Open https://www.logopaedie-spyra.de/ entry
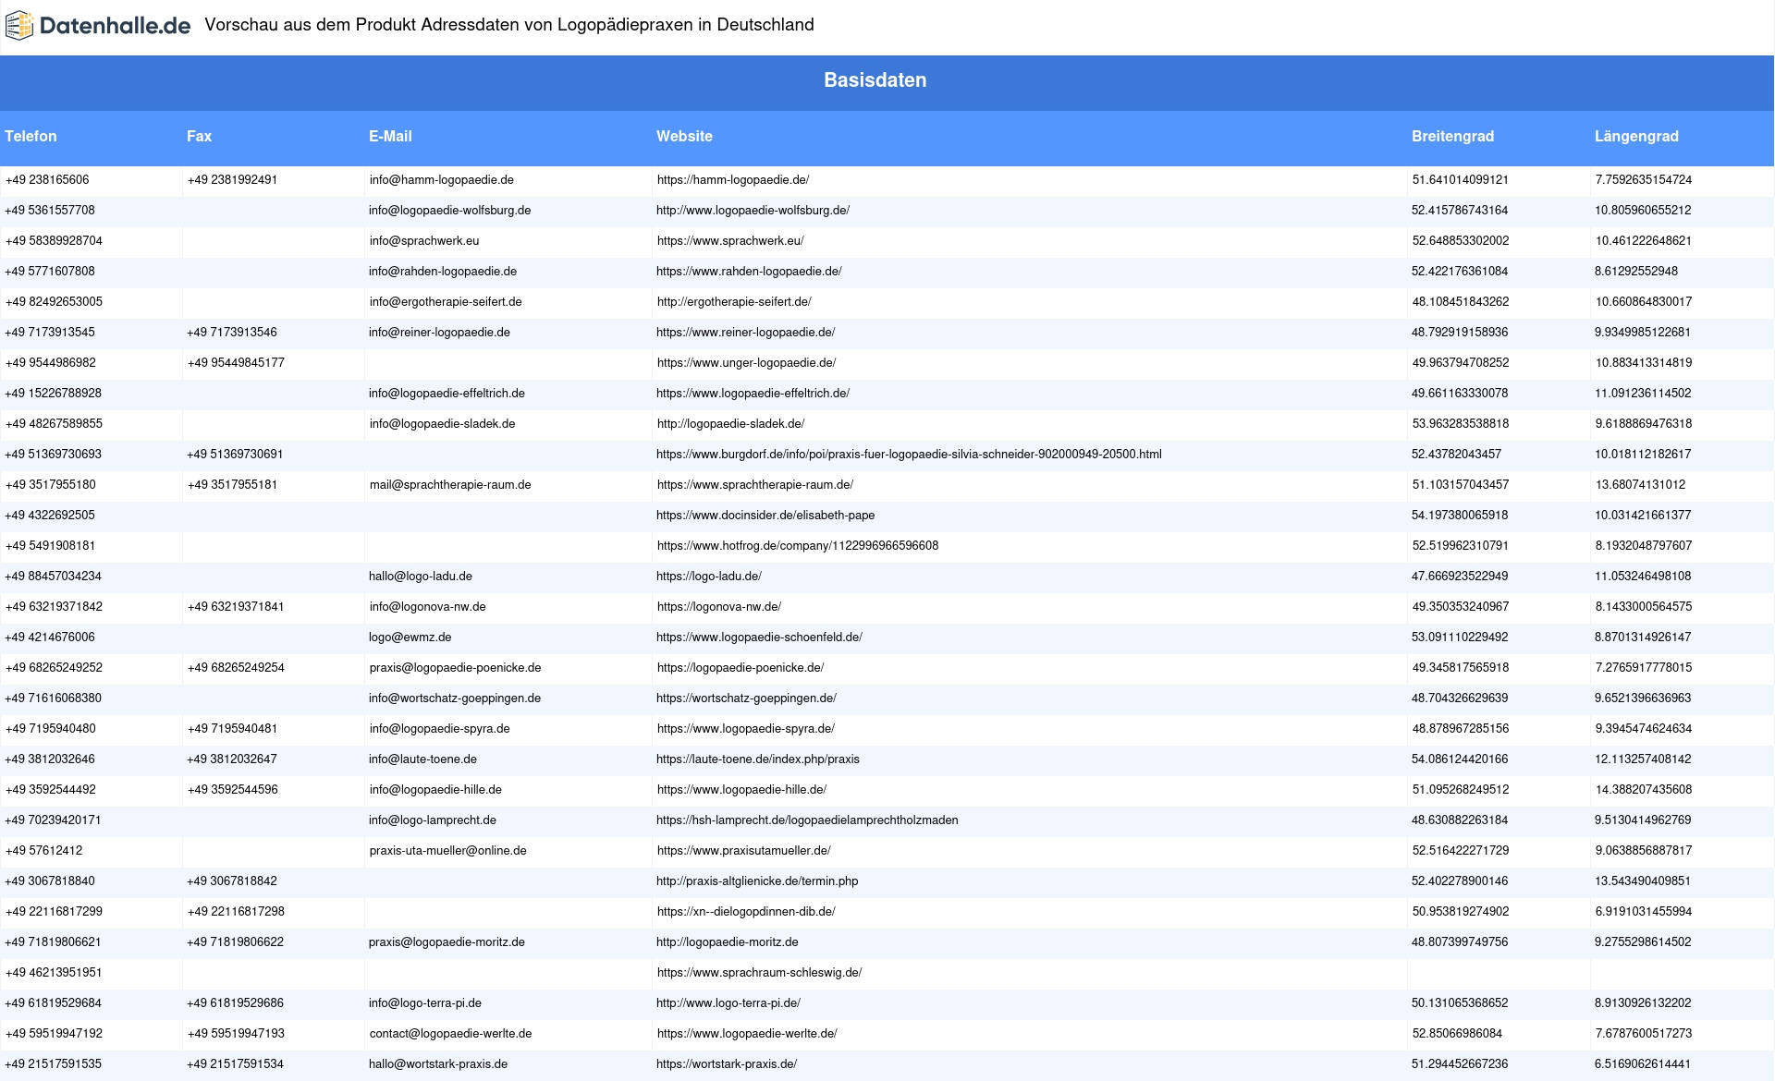Image resolution: width=1775 pixels, height=1081 pixels. [x=745, y=729]
